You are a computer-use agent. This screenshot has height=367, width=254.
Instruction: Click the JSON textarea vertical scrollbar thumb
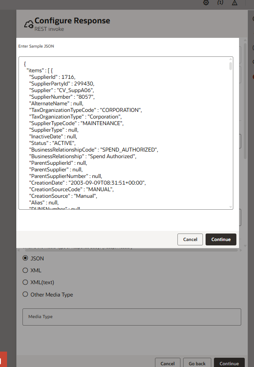click(231, 66)
